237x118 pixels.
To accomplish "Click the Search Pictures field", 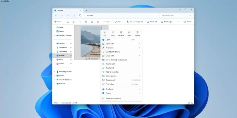I will 176,15.
